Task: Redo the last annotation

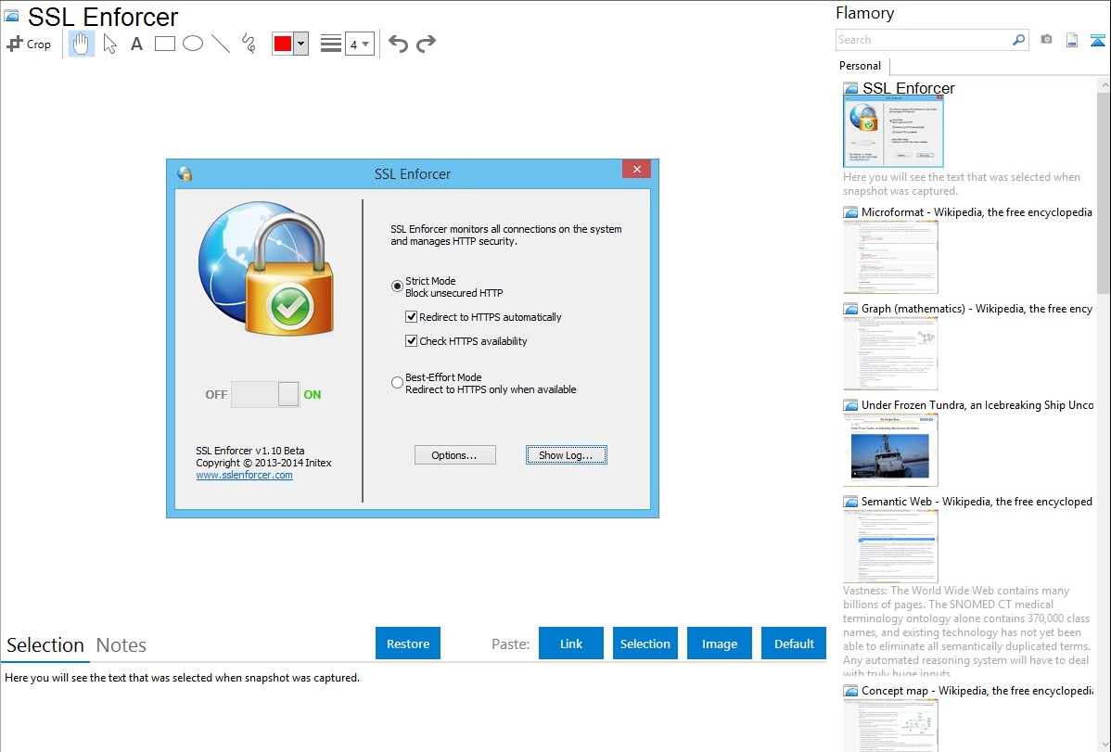Action: tap(426, 44)
